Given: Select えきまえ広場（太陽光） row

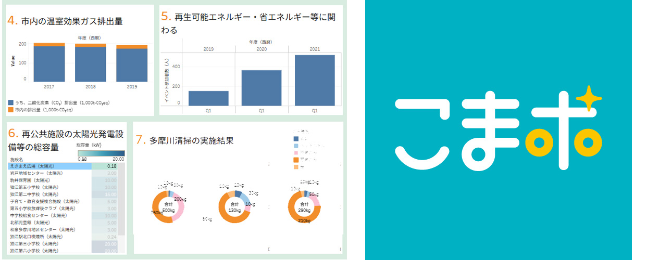Looking at the screenshot, I should 49,166.
